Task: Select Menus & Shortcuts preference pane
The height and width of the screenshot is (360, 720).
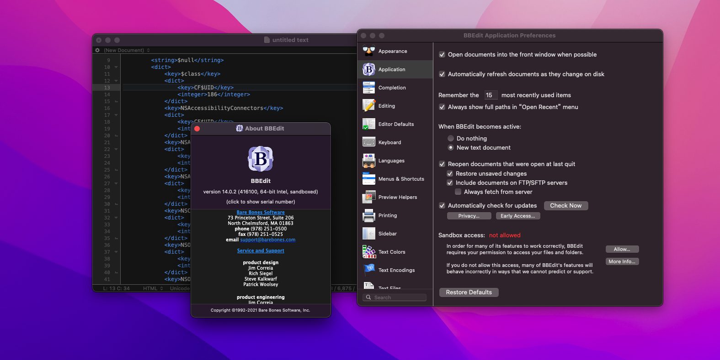Action: tap(401, 179)
